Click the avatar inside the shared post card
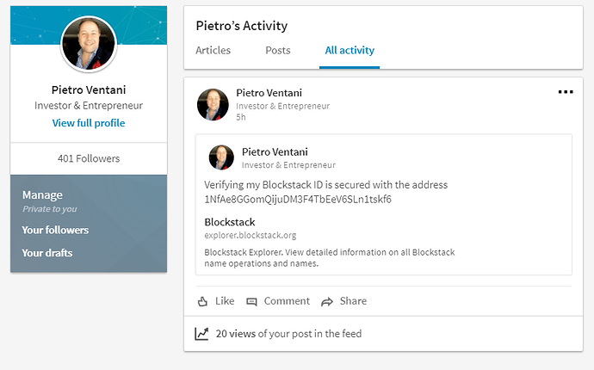Screen dimensions: 594x370 (221, 157)
